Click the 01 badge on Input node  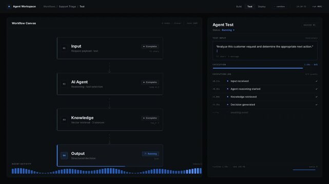coord(64,48)
